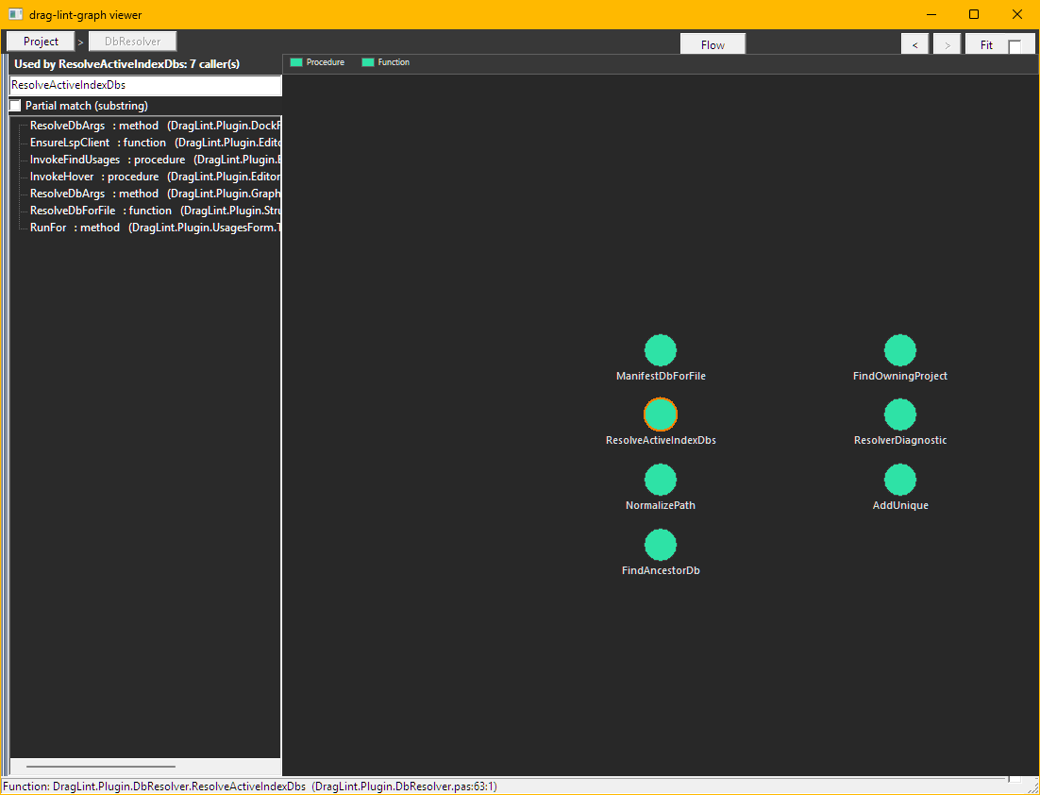Select the RunFor method caller row
This screenshot has height=795, width=1040.
point(155,228)
